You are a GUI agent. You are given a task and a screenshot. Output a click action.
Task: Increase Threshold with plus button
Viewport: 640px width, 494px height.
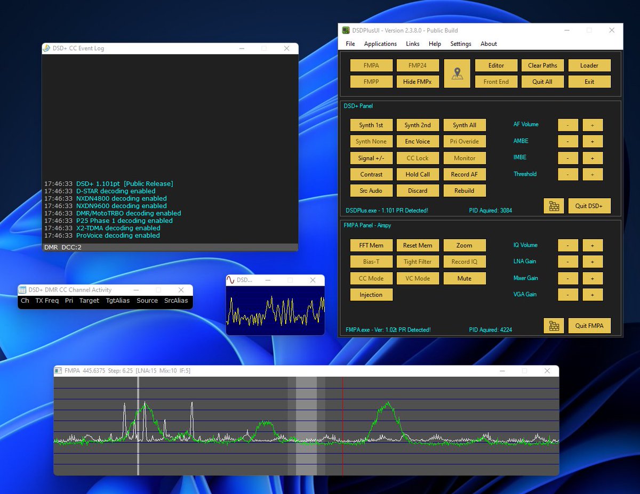coord(593,174)
